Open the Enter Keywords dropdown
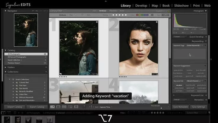This screenshot has width=218, height=123. click(195, 45)
